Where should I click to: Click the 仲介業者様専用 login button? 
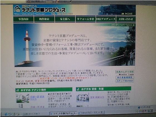(125, 77)
